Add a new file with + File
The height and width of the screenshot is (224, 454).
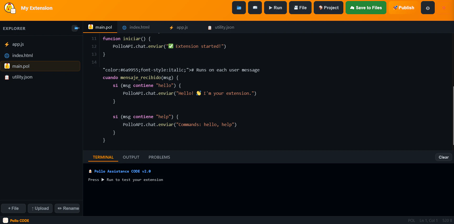(13, 208)
